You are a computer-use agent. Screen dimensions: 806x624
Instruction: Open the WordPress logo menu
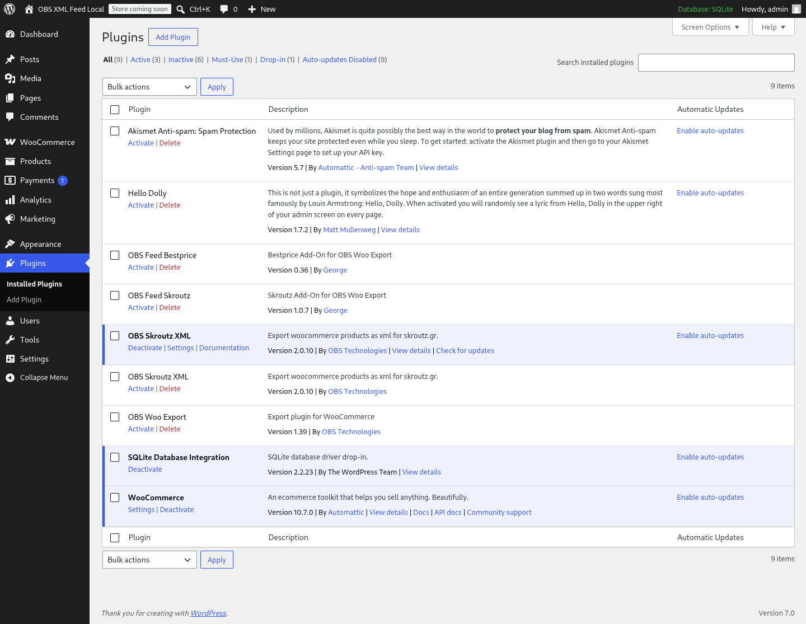(x=10, y=9)
